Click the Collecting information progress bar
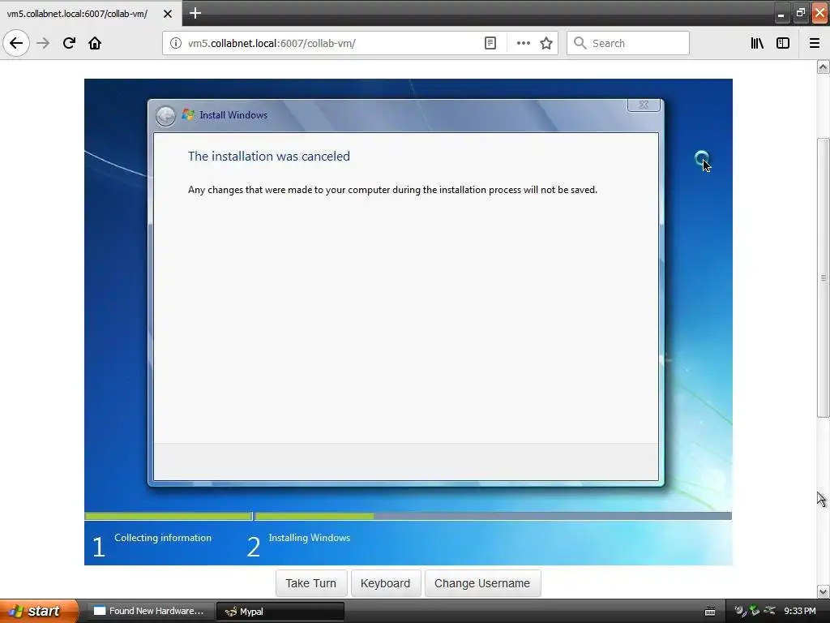This screenshot has height=623, width=830. (168, 516)
